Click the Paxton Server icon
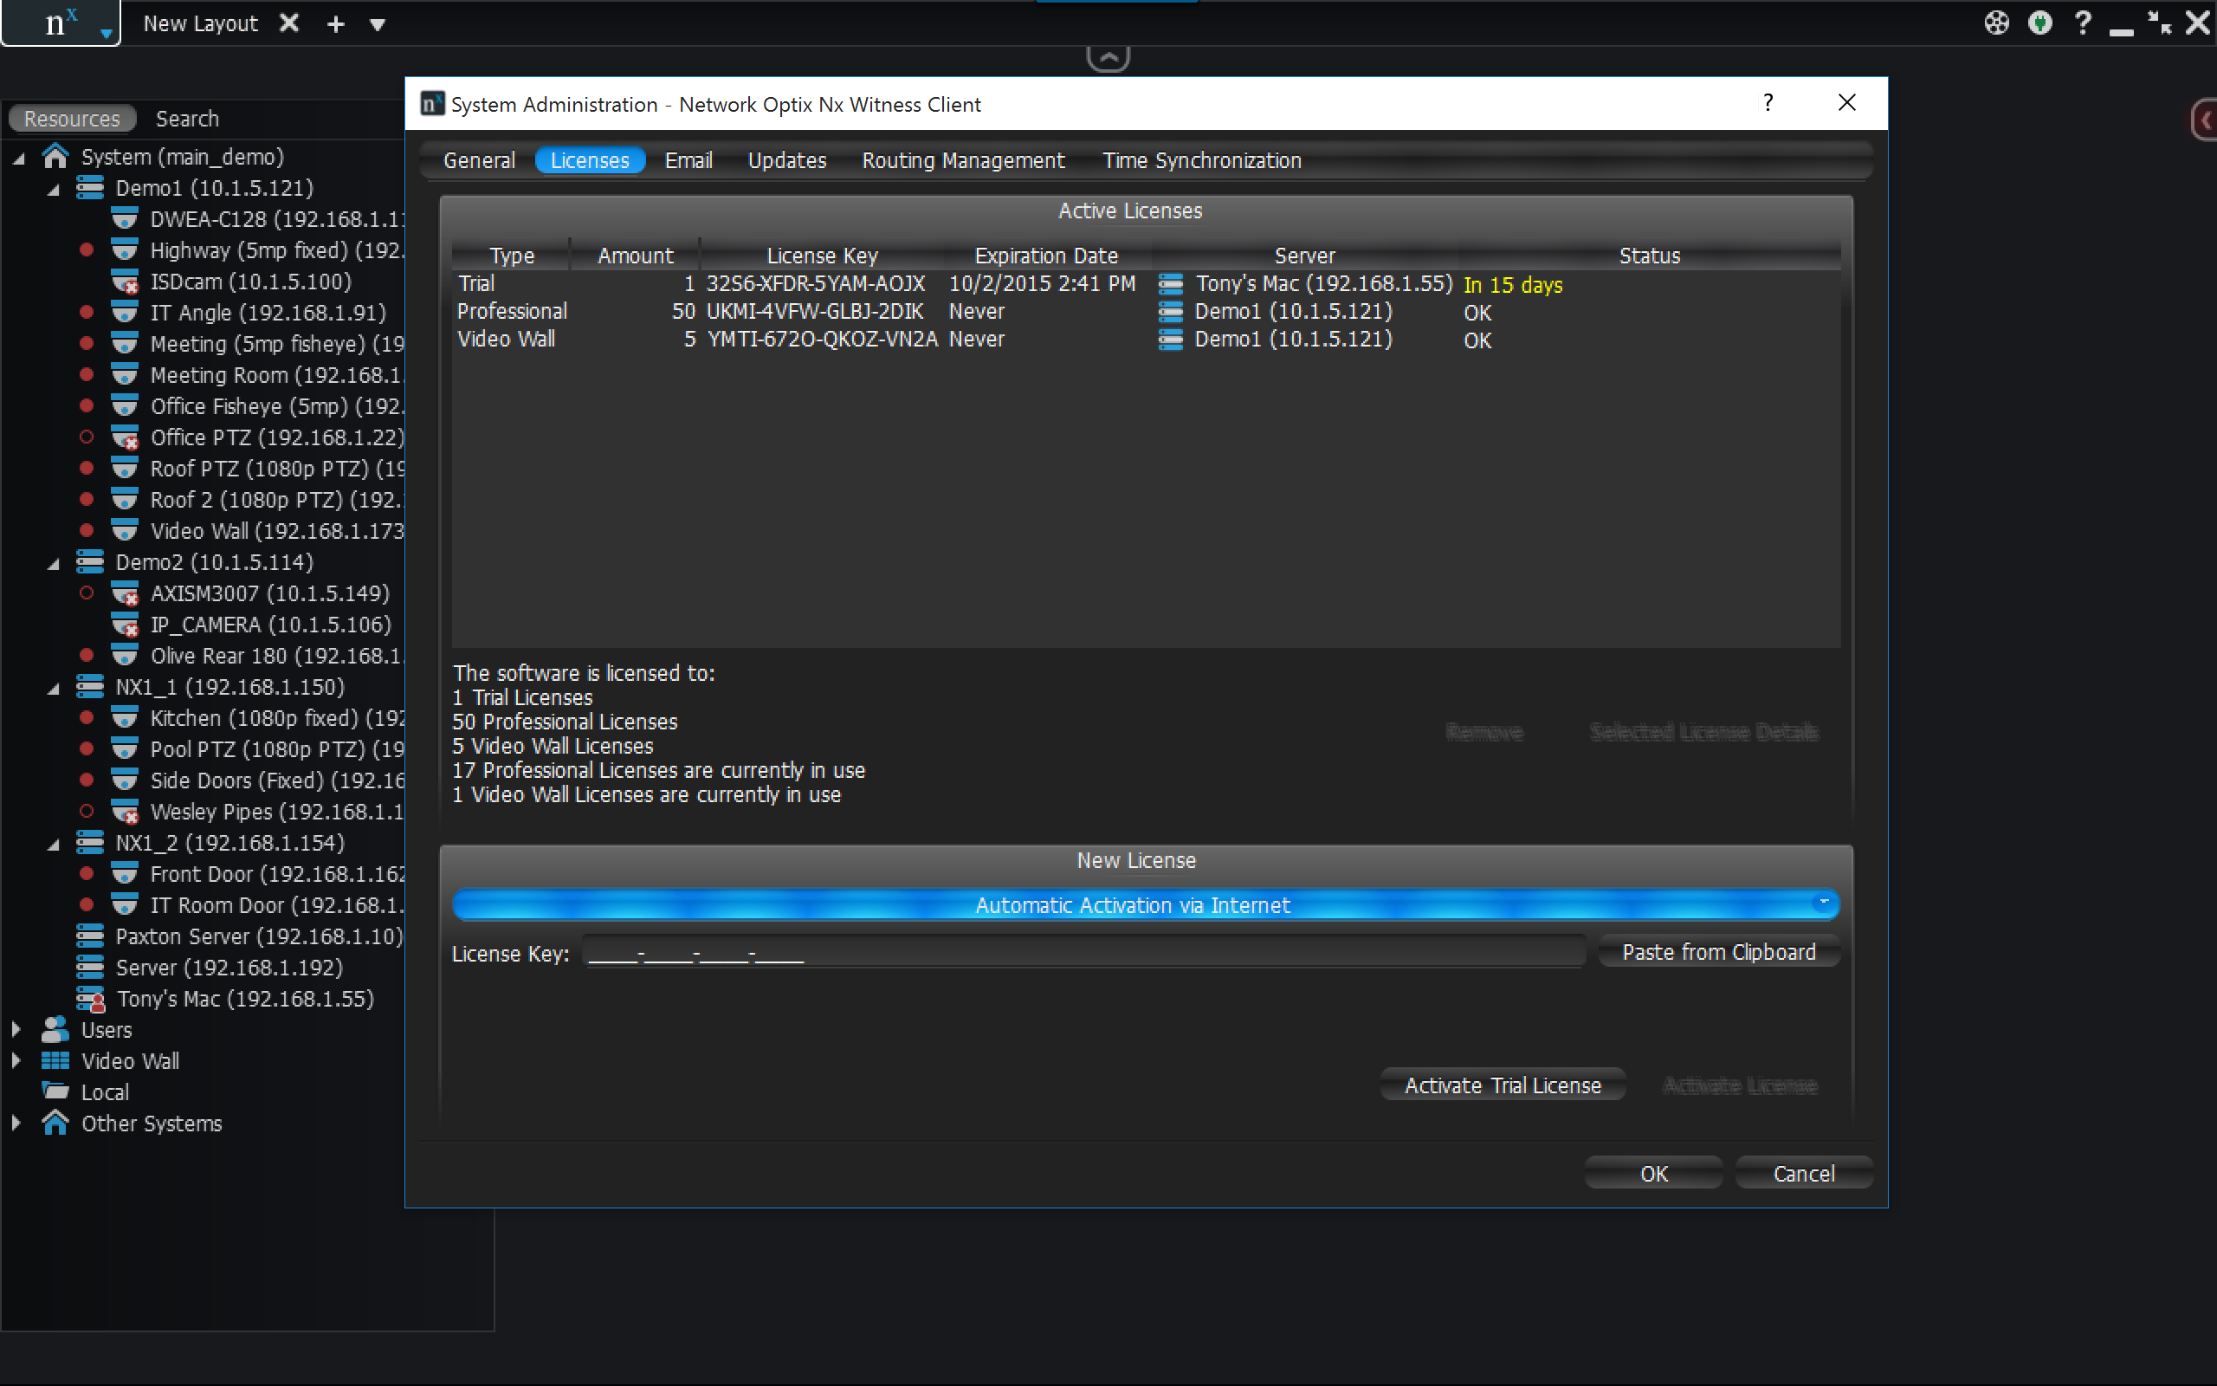 [90, 936]
